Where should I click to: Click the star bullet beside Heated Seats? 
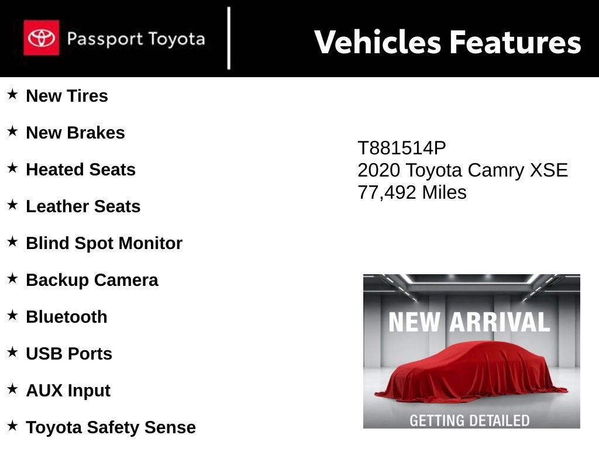(12, 168)
